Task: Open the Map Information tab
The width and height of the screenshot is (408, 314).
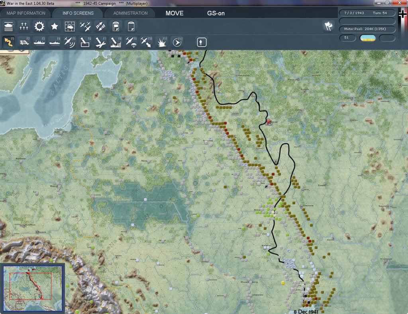Action: pos(26,13)
